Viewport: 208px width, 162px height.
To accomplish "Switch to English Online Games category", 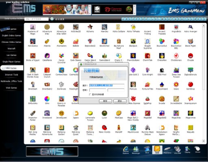I will (11, 35).
